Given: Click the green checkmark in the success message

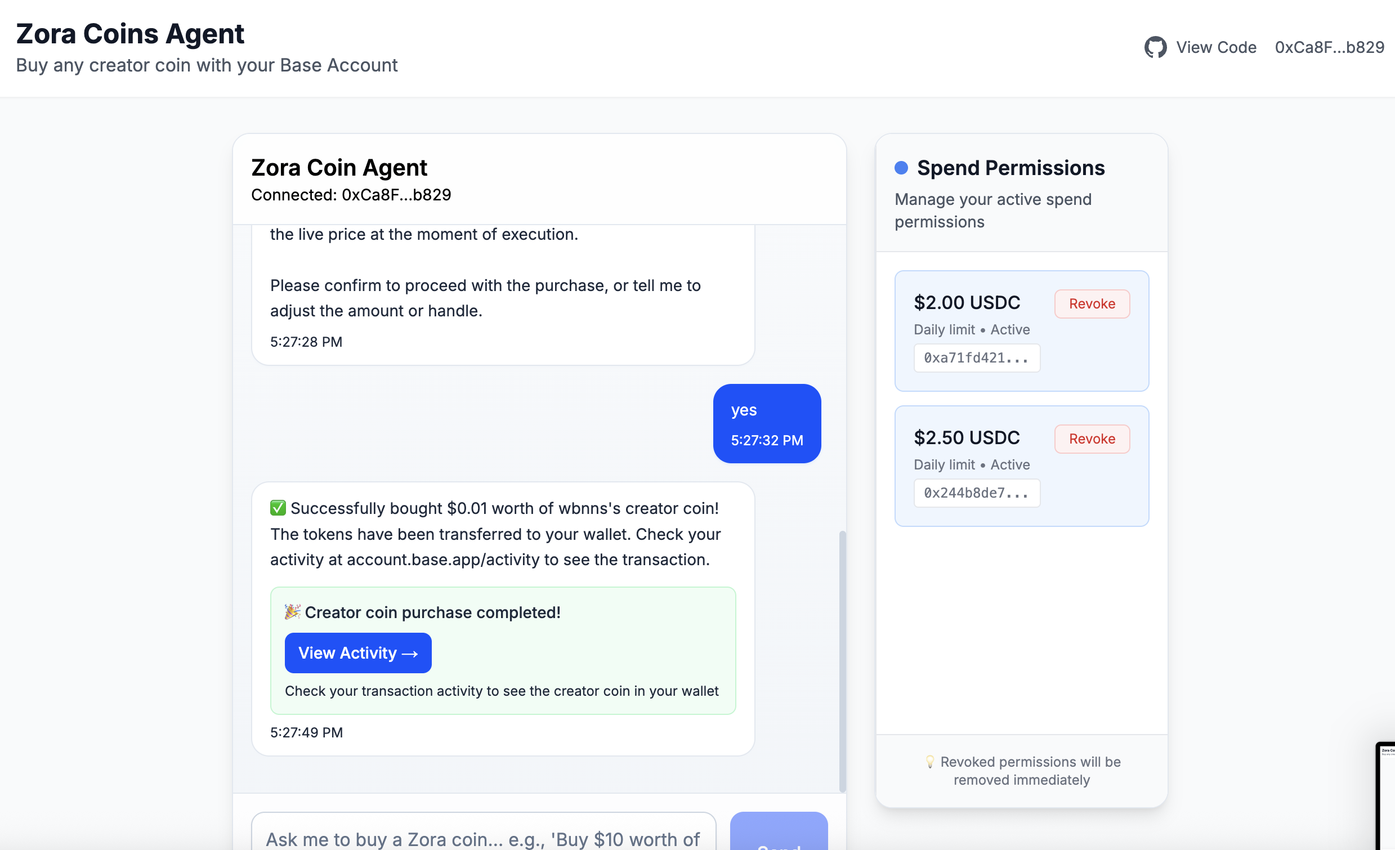Looking at the screenshot, I should [x=278, y=508].
